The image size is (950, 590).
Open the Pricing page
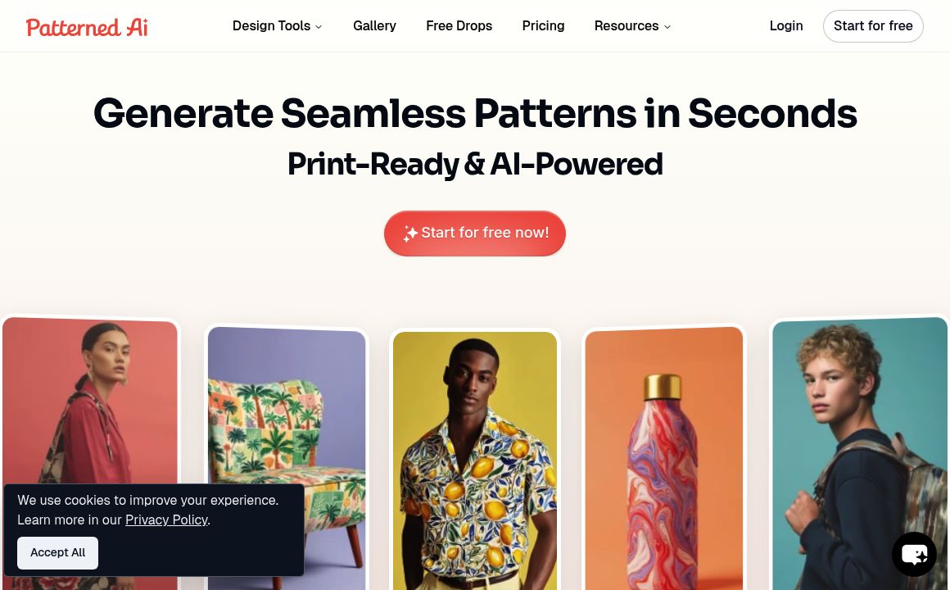pyautogui.click(x=543, y=26)
